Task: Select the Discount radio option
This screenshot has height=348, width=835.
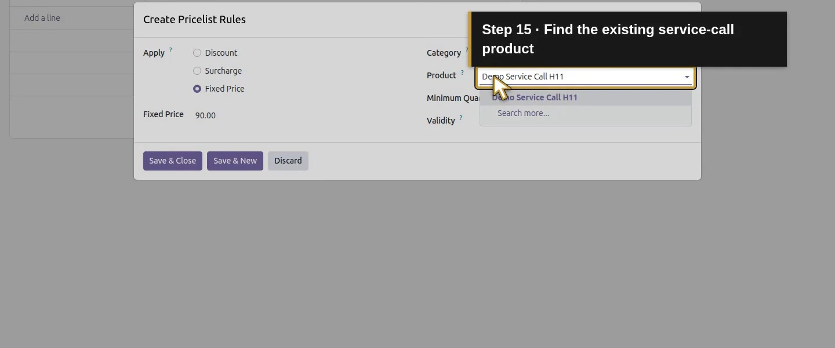Action: (197, 53)
